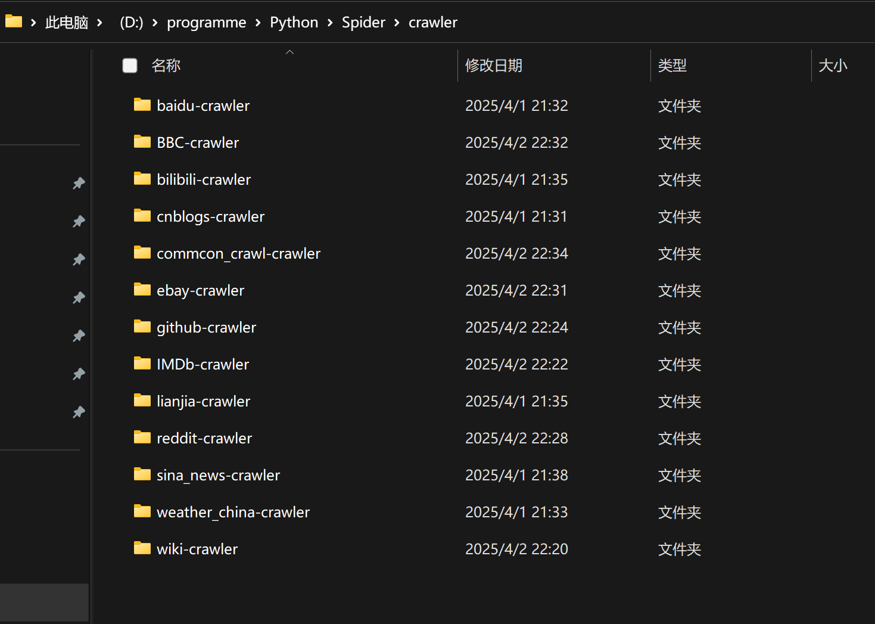Click the date 2025/4/1 21:38
Screen dimensions: 875x624
click(516, 475)
